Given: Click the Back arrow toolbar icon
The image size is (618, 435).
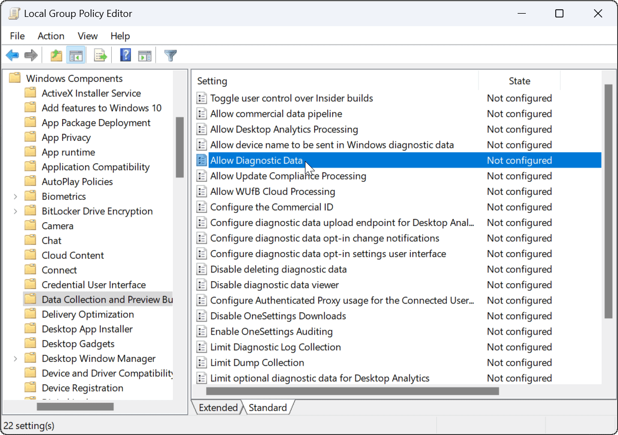Looking at the screenshot, I should click(13, 56).
